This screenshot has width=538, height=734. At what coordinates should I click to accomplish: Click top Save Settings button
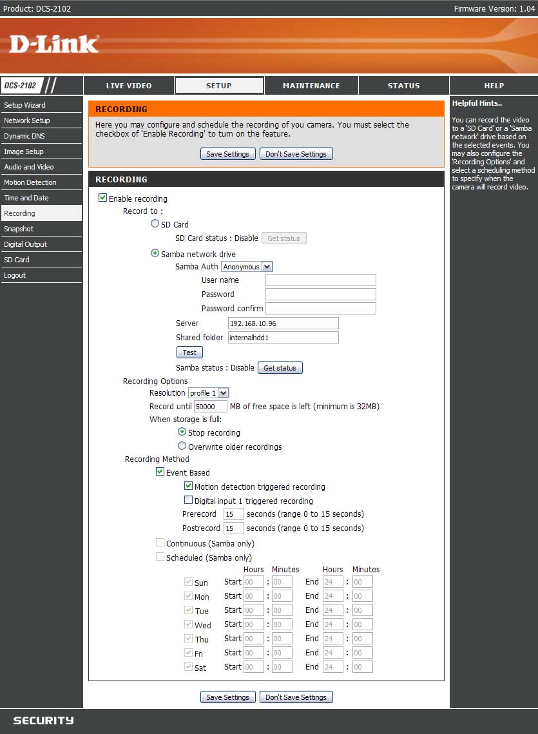227,154
